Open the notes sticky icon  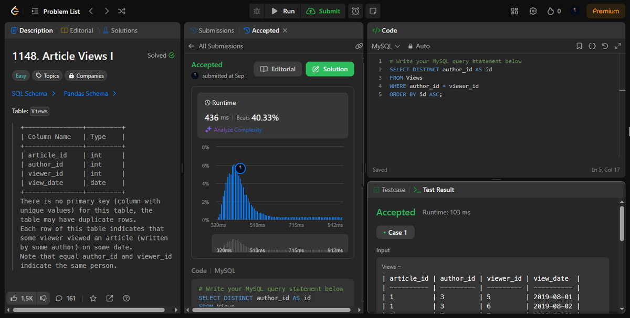click(372, 11)
